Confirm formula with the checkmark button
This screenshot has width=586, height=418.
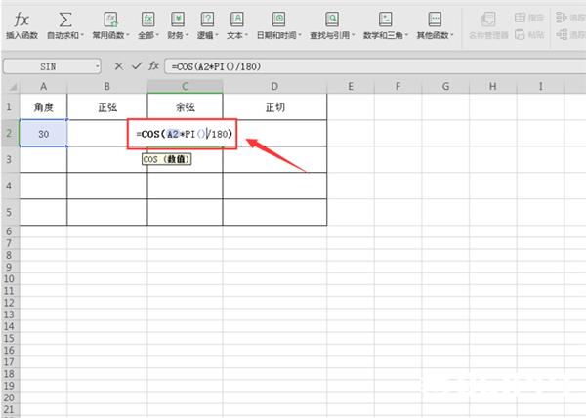coord(137,66)
